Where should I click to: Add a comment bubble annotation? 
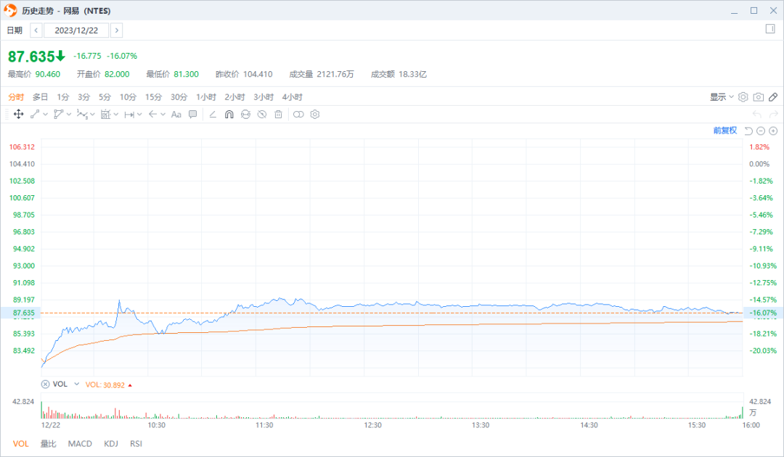click(x=192, y=115)
